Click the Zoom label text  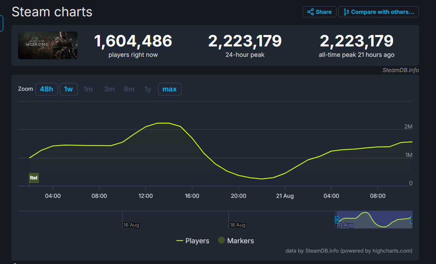(25, 89)
